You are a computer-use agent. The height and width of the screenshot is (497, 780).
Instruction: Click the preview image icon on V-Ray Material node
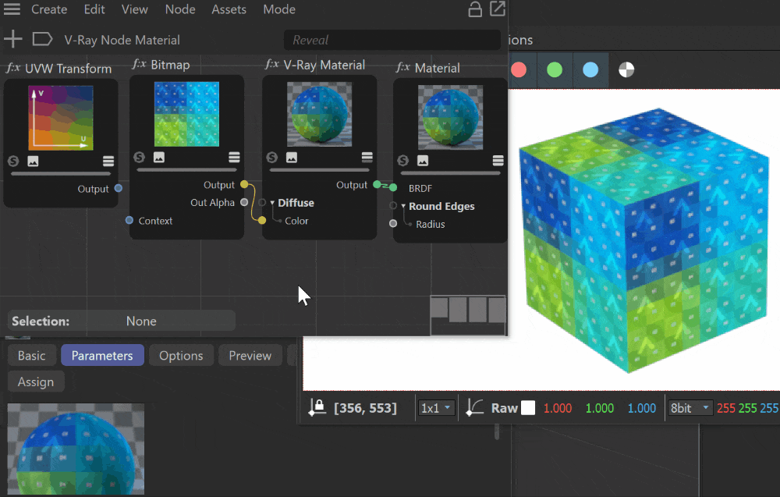[x=292, y=157]
